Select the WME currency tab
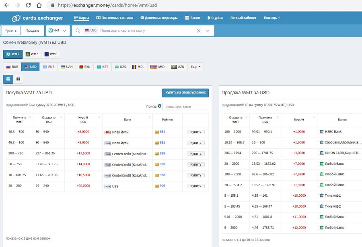 51,54
